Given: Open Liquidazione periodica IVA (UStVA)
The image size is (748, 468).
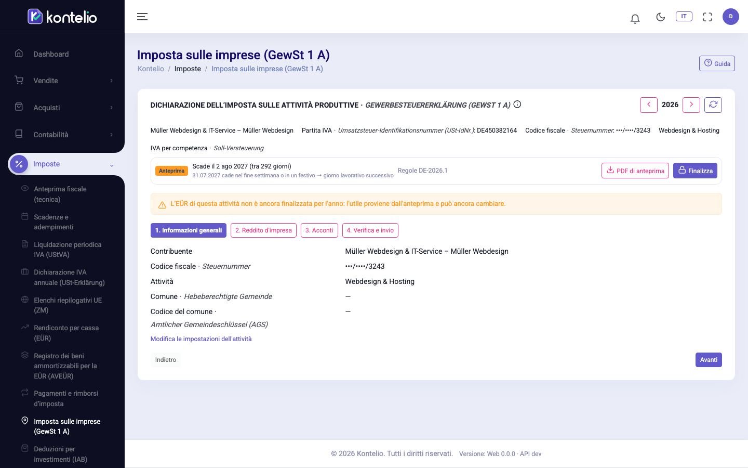Looking at the screenshot, I should [x=62, y=250].
